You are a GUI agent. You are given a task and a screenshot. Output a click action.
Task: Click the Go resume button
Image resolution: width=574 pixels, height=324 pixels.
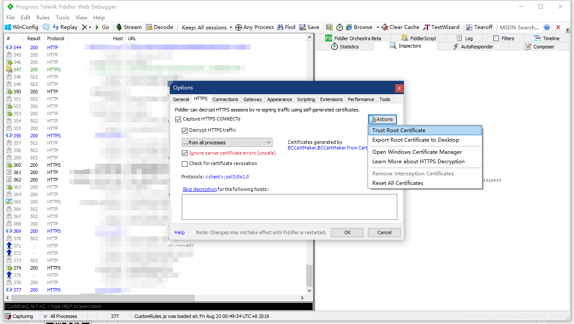pos(102,27)
